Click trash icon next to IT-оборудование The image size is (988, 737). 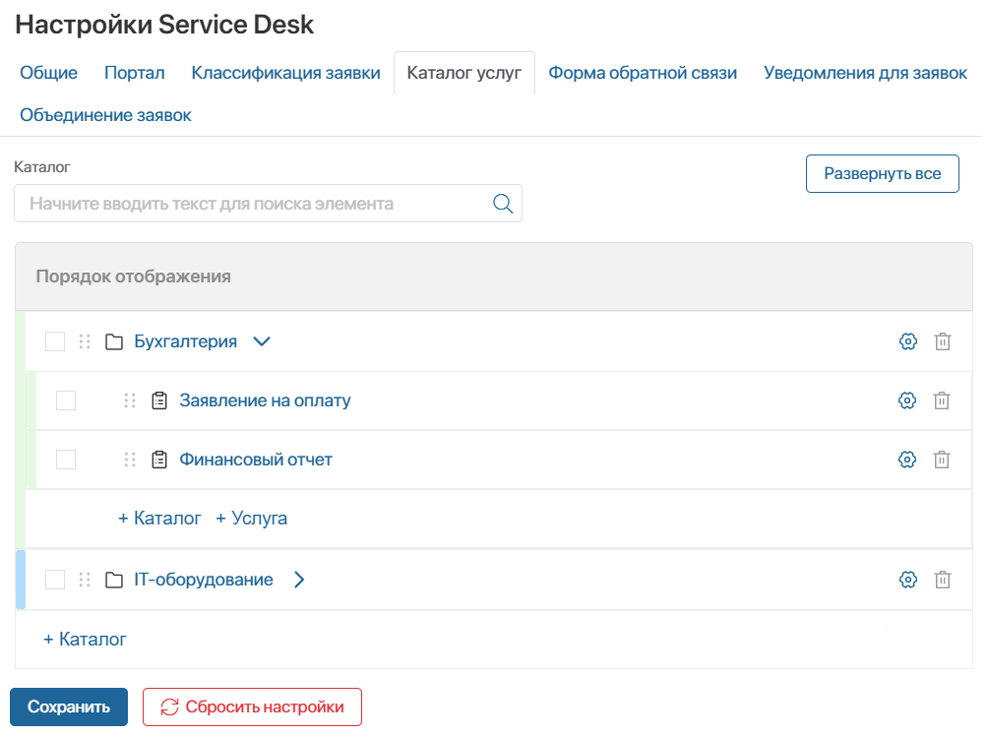942,580
